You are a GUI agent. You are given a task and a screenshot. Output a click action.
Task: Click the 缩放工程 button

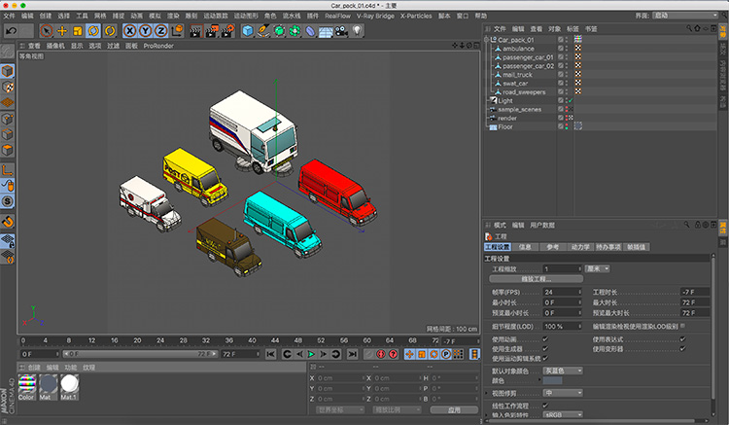click(x=536, y=279)
